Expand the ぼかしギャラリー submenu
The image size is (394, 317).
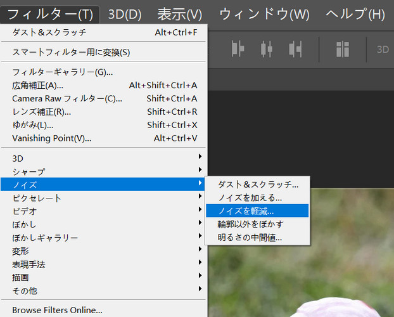coord(104,238)
